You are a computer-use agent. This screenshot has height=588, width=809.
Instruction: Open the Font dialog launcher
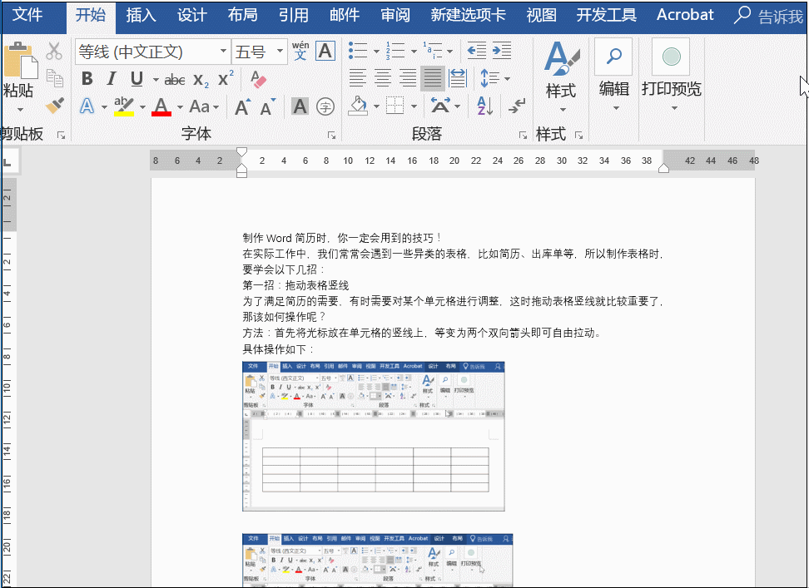click(x=331, y=136)
